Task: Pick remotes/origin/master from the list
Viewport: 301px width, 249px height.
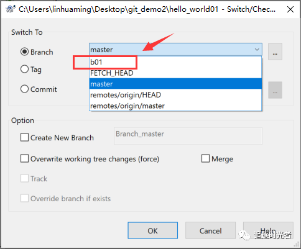Action: (x=175, y=106)
